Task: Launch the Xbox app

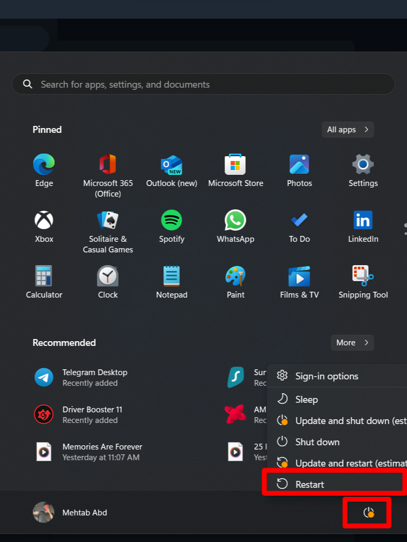Action: coord(44,226)
